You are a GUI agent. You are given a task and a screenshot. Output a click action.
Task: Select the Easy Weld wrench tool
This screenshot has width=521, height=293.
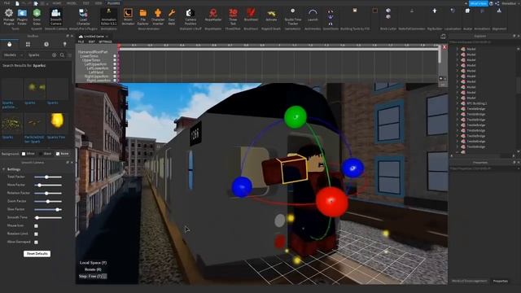(x=172, y=16)
